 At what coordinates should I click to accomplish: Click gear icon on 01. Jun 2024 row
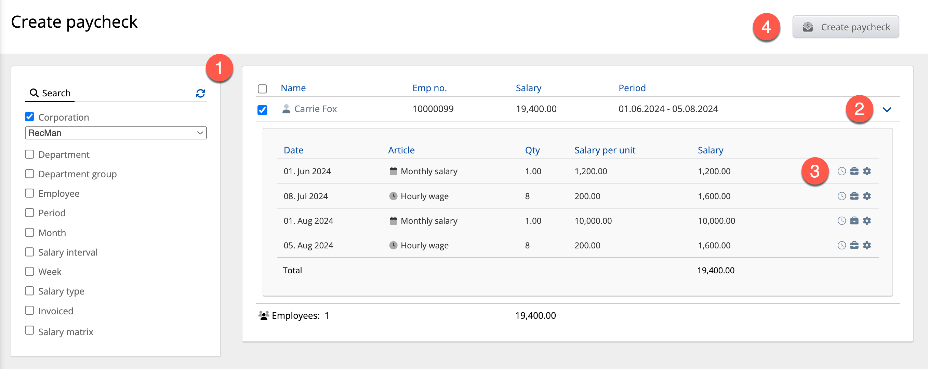pyautogui.click(x=867, y=172)
